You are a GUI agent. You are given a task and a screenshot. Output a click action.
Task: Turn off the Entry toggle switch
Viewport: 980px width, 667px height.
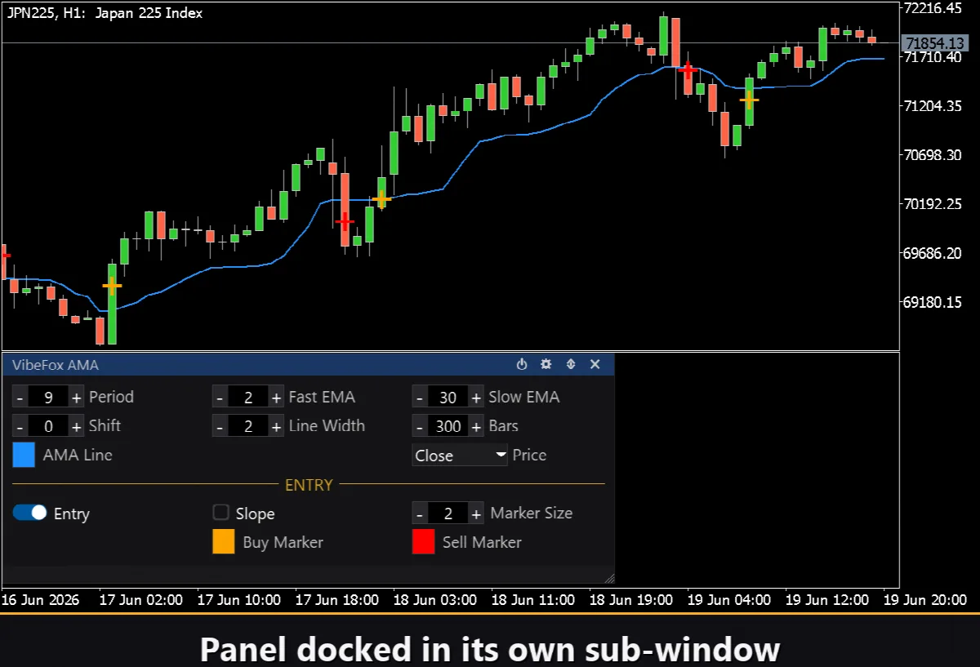click(x=30, y=513)
